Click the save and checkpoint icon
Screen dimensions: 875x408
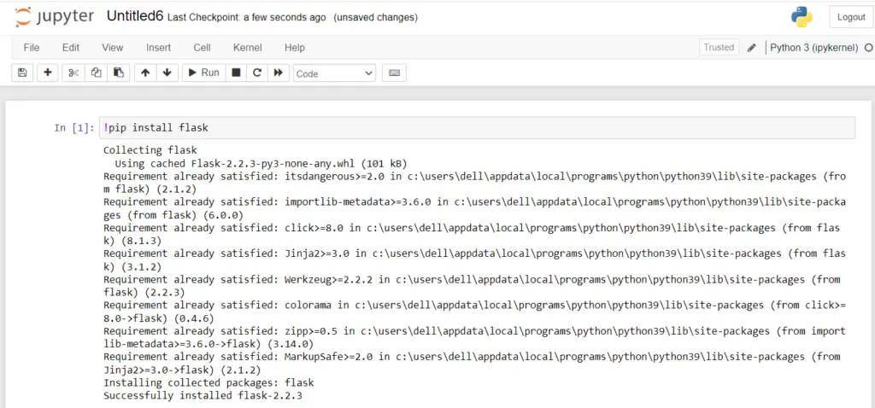tap(22, 73)
